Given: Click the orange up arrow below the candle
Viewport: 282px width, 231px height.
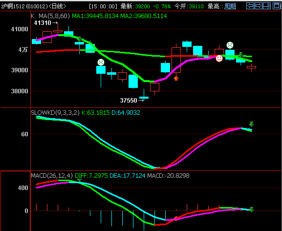Looking at the screenshot, I should [x=176, y=78].
